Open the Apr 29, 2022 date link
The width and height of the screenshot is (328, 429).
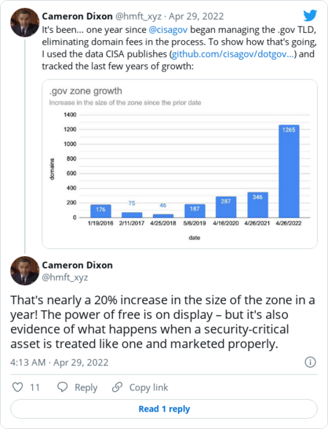pyautogui.click(x=196, y=16)
